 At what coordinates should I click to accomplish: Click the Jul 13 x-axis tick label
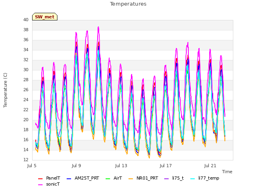121,166
